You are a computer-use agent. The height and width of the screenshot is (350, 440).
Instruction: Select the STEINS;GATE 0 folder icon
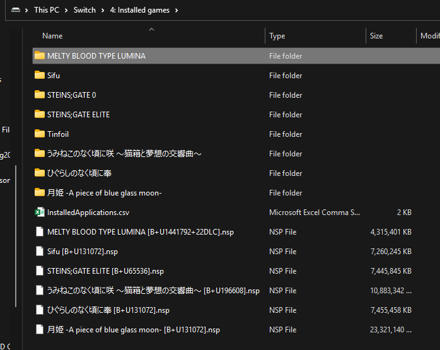pos(40,95)
